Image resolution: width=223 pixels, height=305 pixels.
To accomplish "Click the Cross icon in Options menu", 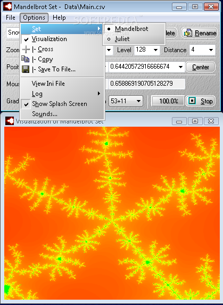I will 26,49.
